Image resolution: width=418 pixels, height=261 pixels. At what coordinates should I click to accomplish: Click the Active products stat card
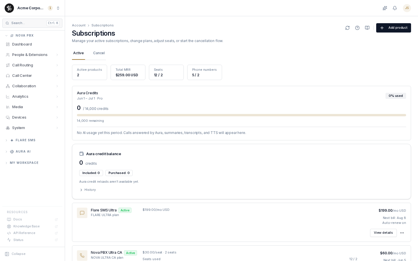[x=89, y=72]
